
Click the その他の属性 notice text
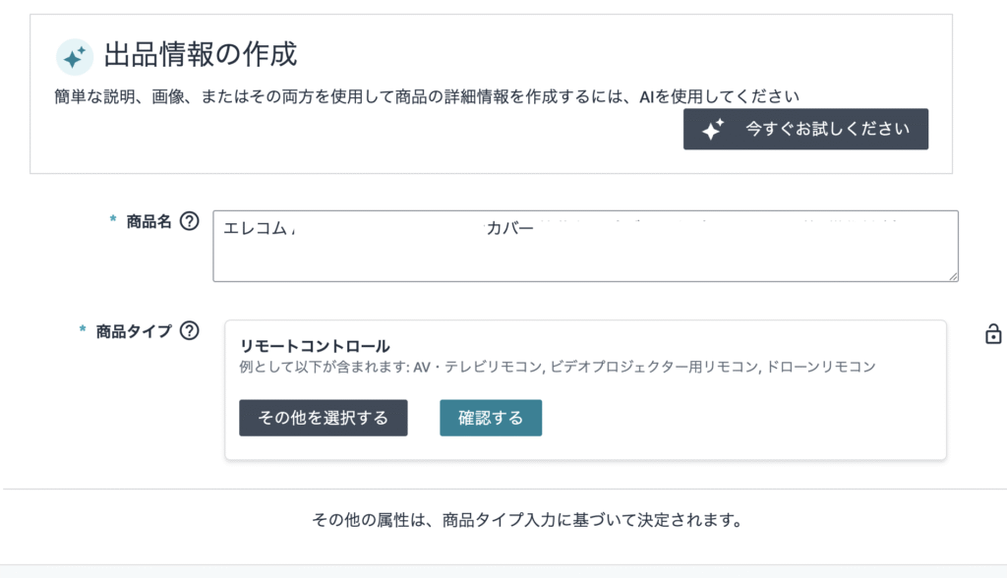(526, 518)
